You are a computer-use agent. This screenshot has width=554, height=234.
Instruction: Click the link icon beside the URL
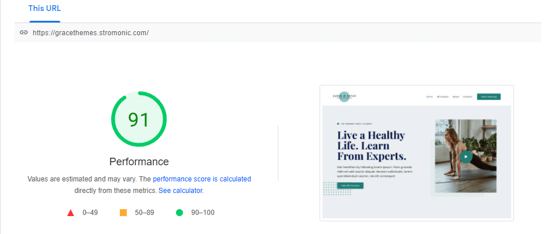(24, 33)
